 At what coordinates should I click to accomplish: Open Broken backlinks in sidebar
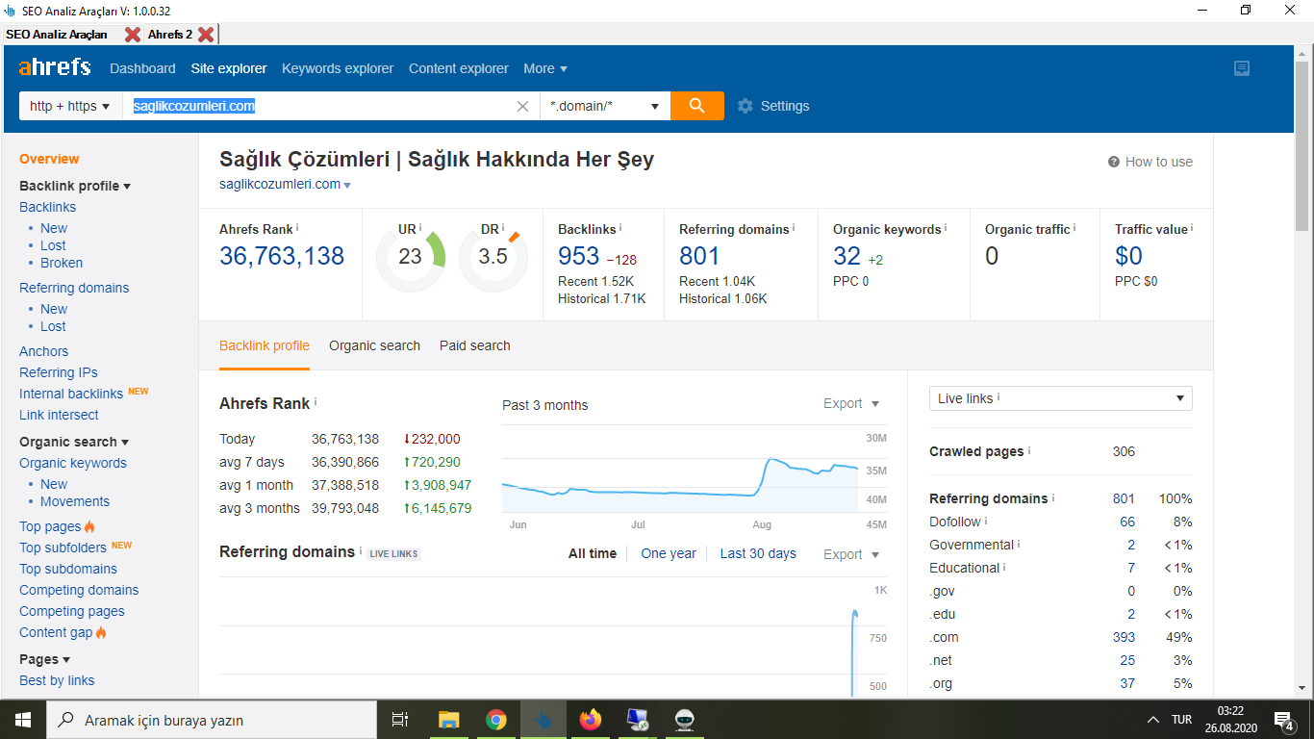pos(62,263)
